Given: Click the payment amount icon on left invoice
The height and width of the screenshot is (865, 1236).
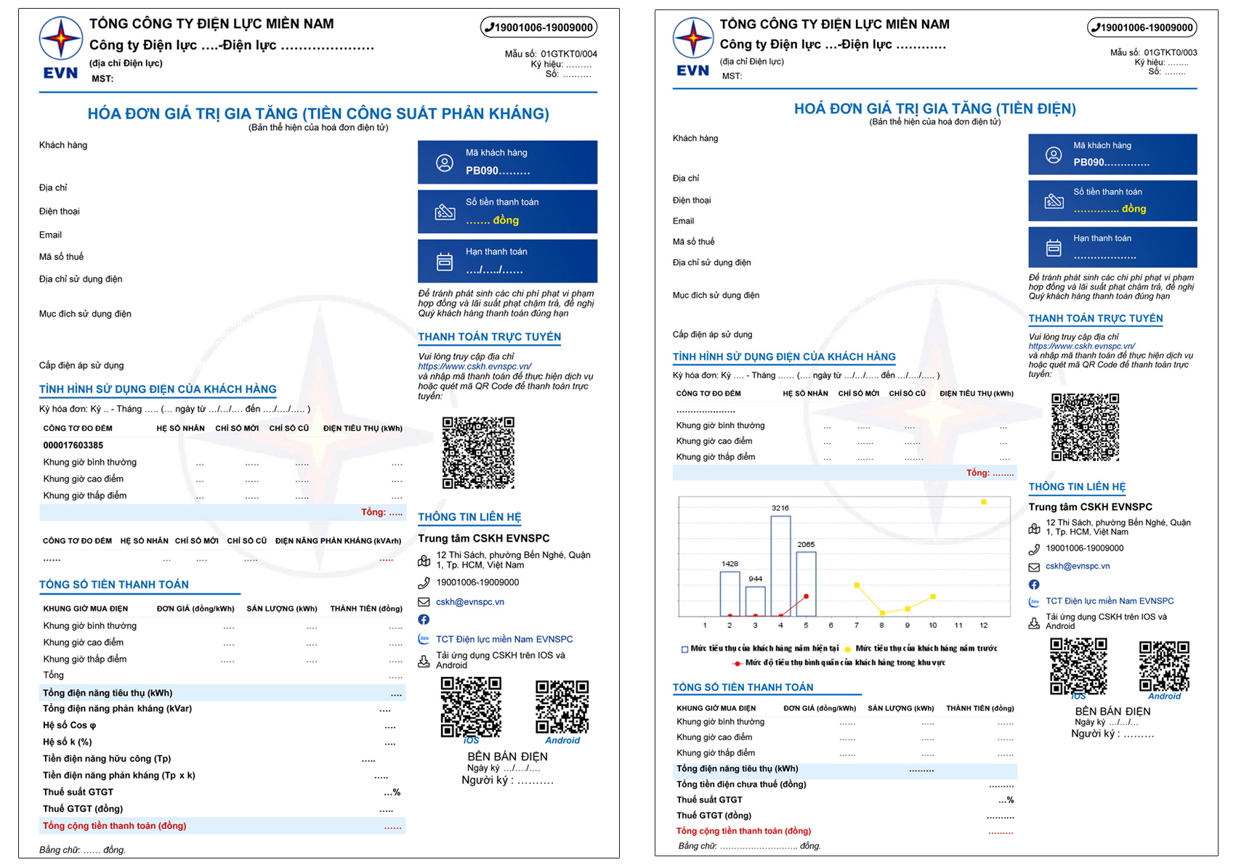Looking at the screenshot, I should coord(445,212).
